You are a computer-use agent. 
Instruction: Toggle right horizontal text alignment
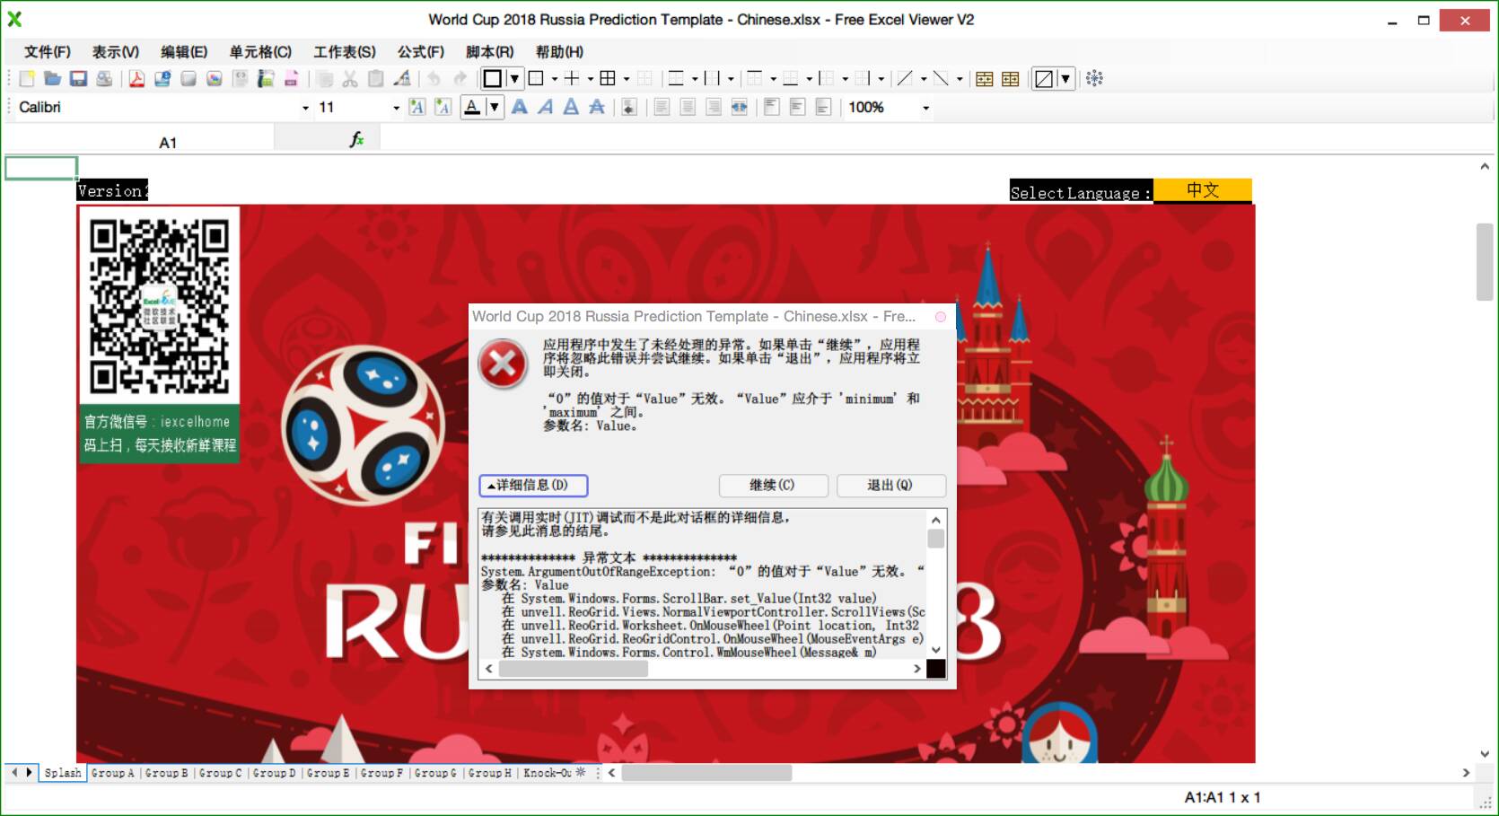click(714, 108)
